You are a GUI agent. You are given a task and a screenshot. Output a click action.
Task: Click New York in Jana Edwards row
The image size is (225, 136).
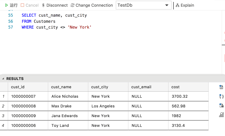point(108,116)
